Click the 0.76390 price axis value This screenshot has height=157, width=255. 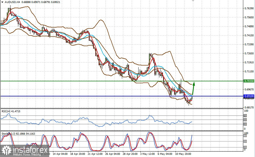(249, 8)
